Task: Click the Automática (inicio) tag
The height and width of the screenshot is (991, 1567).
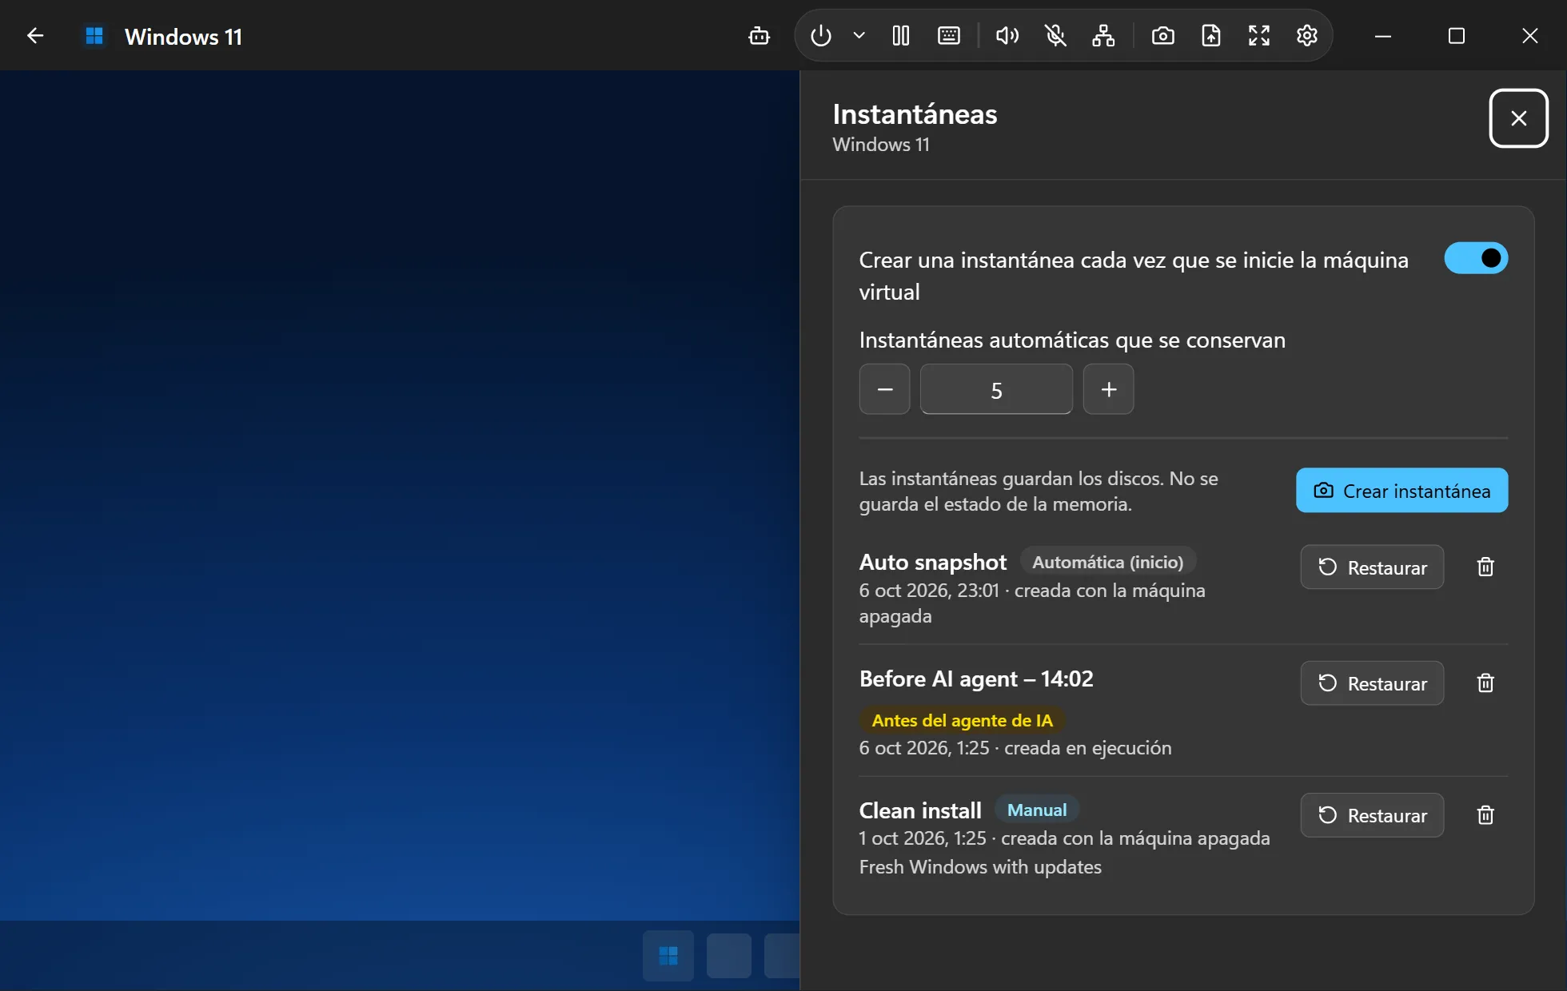Action: click(1107, 562)
